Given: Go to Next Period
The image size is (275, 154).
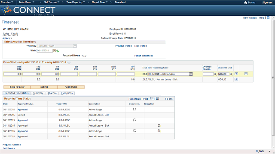Looking at the screenshot, I should click(x=141, y=46).
